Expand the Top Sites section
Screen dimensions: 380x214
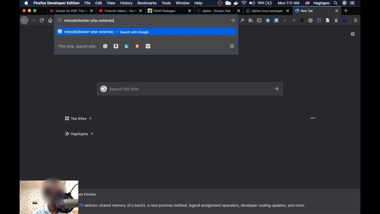(78, 118)
